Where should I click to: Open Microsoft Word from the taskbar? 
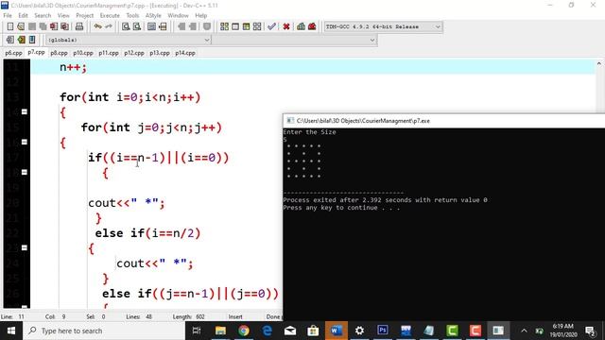coord(337,331)
